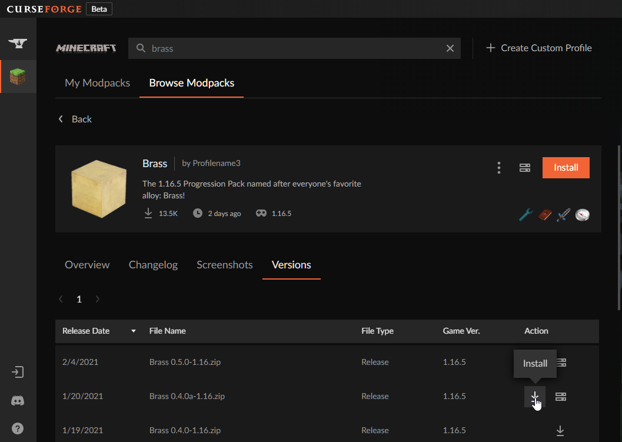
Task: Open the help question mark icon
Action: click(x=18, y=428)
